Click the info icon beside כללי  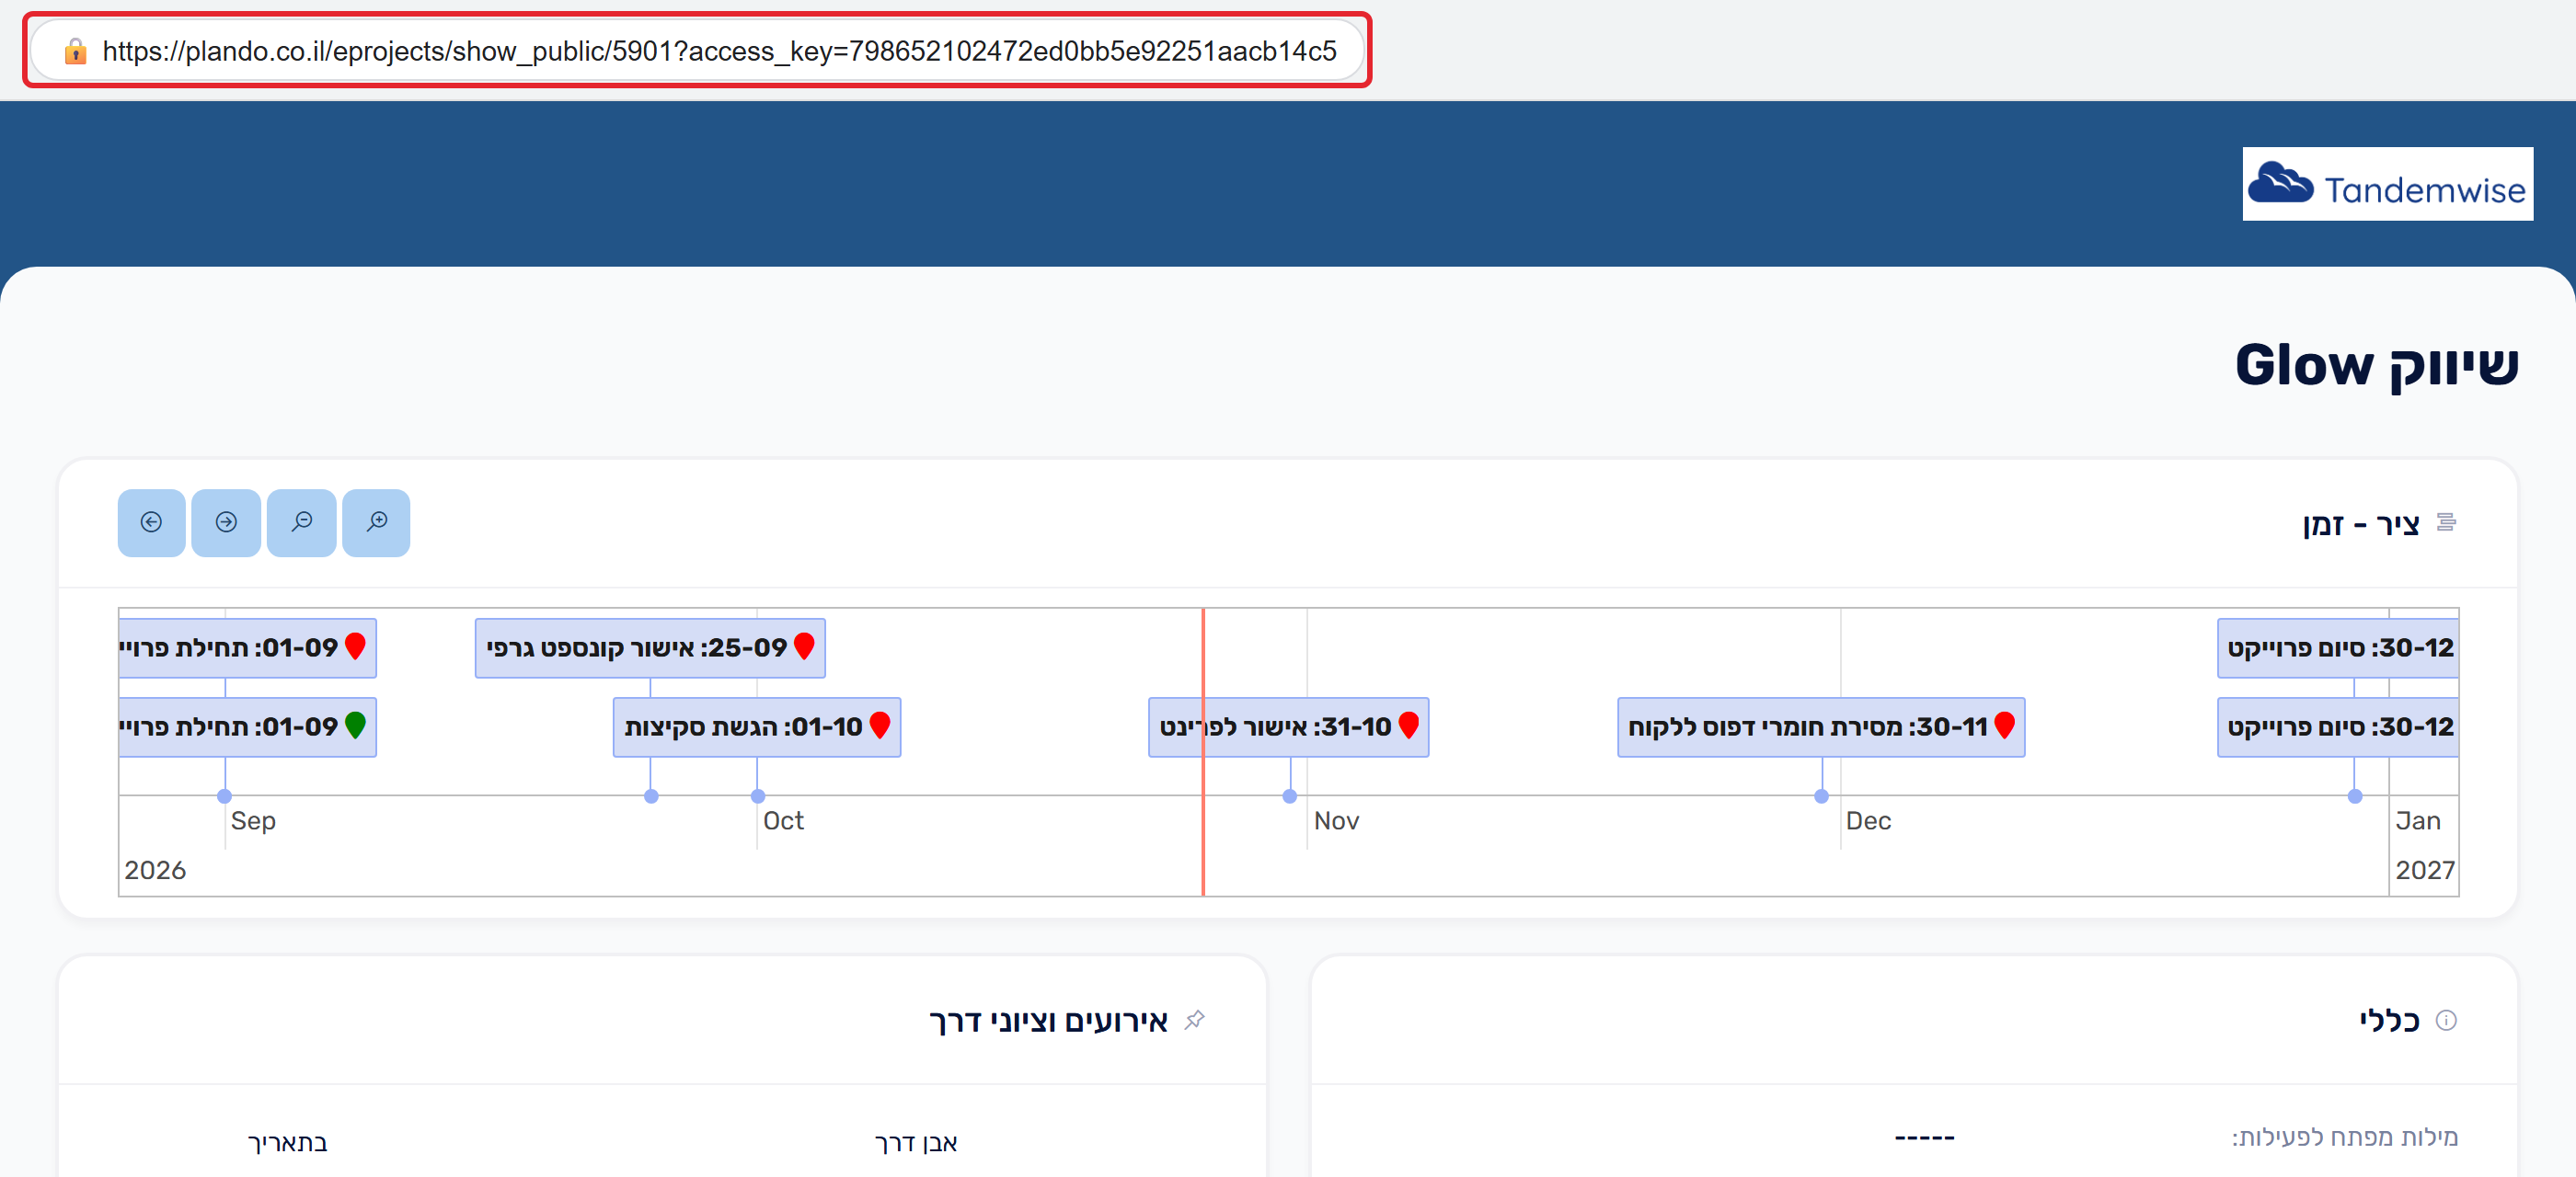2445,1020
